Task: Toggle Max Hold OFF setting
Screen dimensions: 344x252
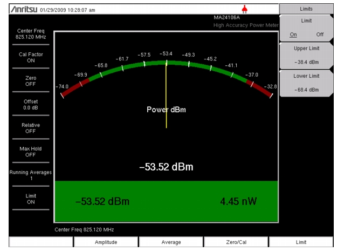Action: tap(26, 152)
